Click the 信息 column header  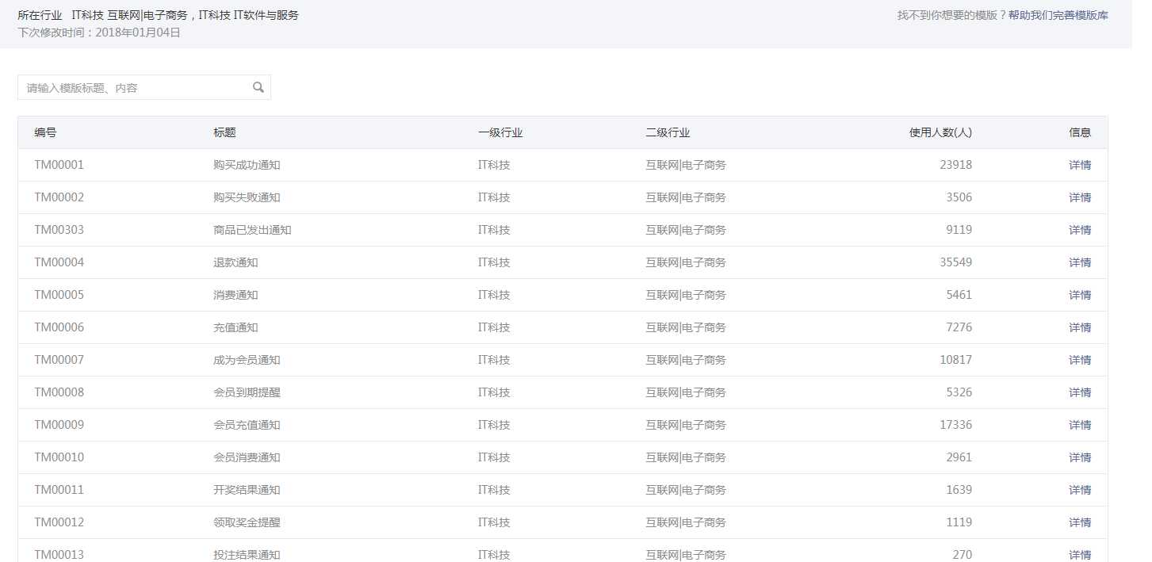[x=1080, y=132]
